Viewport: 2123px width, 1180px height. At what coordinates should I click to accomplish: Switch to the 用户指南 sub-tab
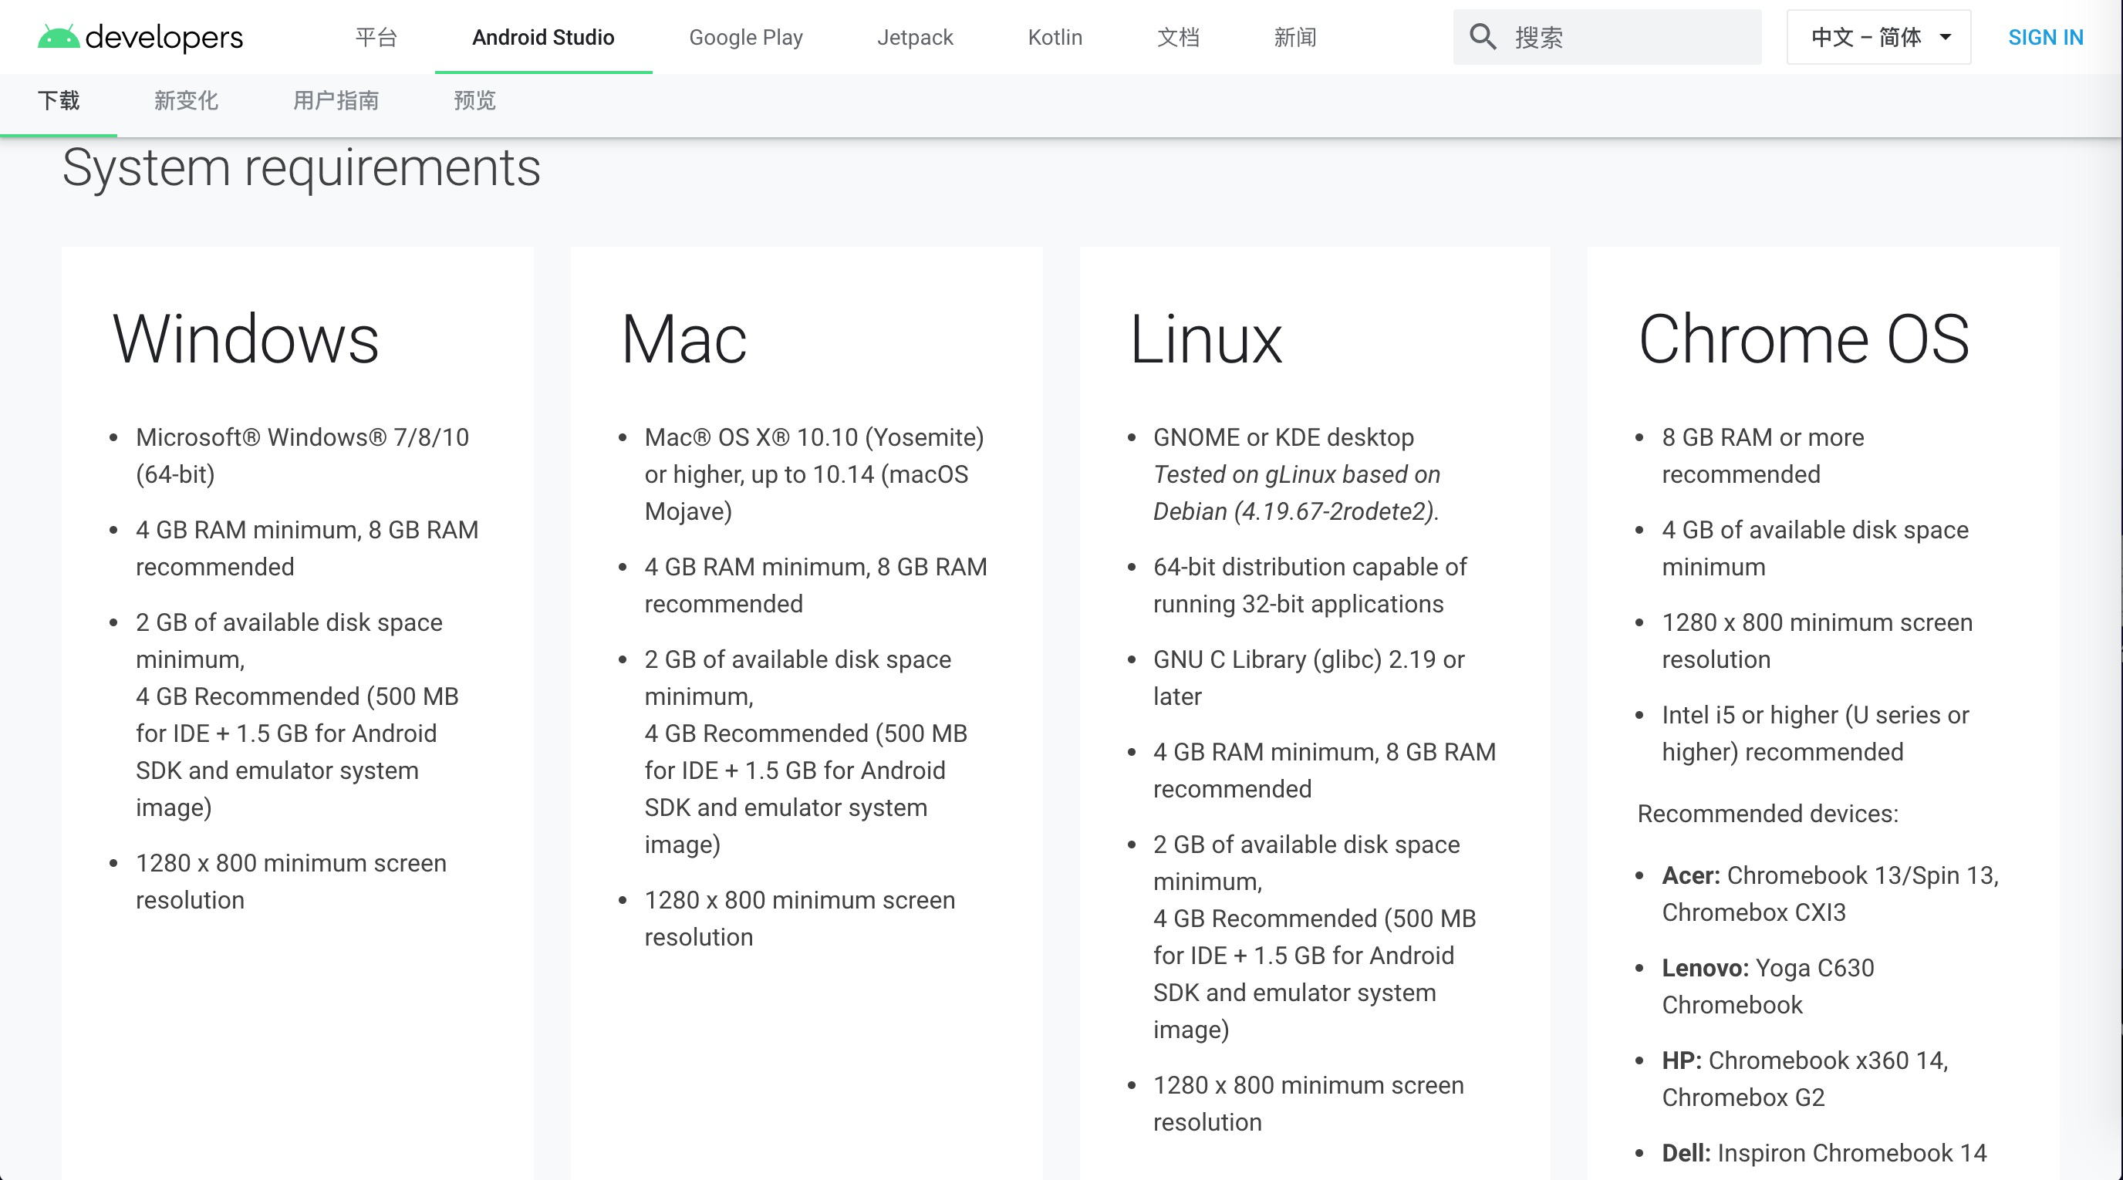click(x=336, y=100)
